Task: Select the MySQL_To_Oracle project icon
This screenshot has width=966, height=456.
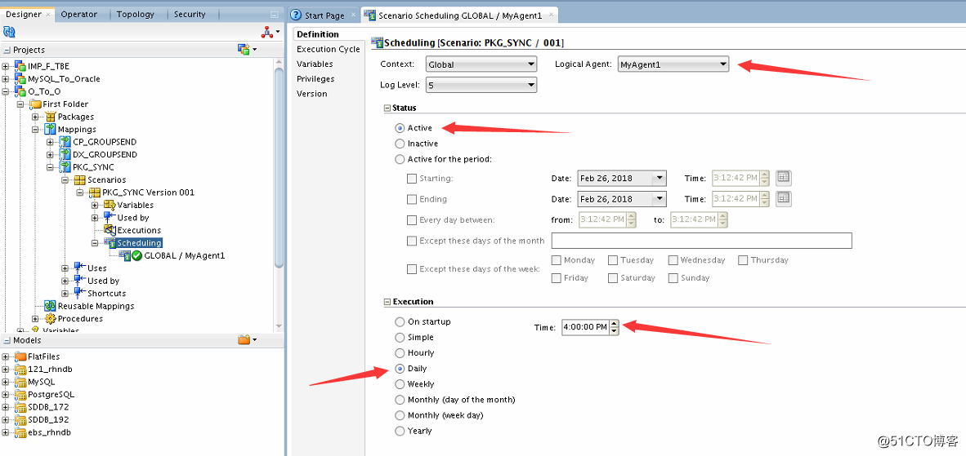Action: click(21, 78)
